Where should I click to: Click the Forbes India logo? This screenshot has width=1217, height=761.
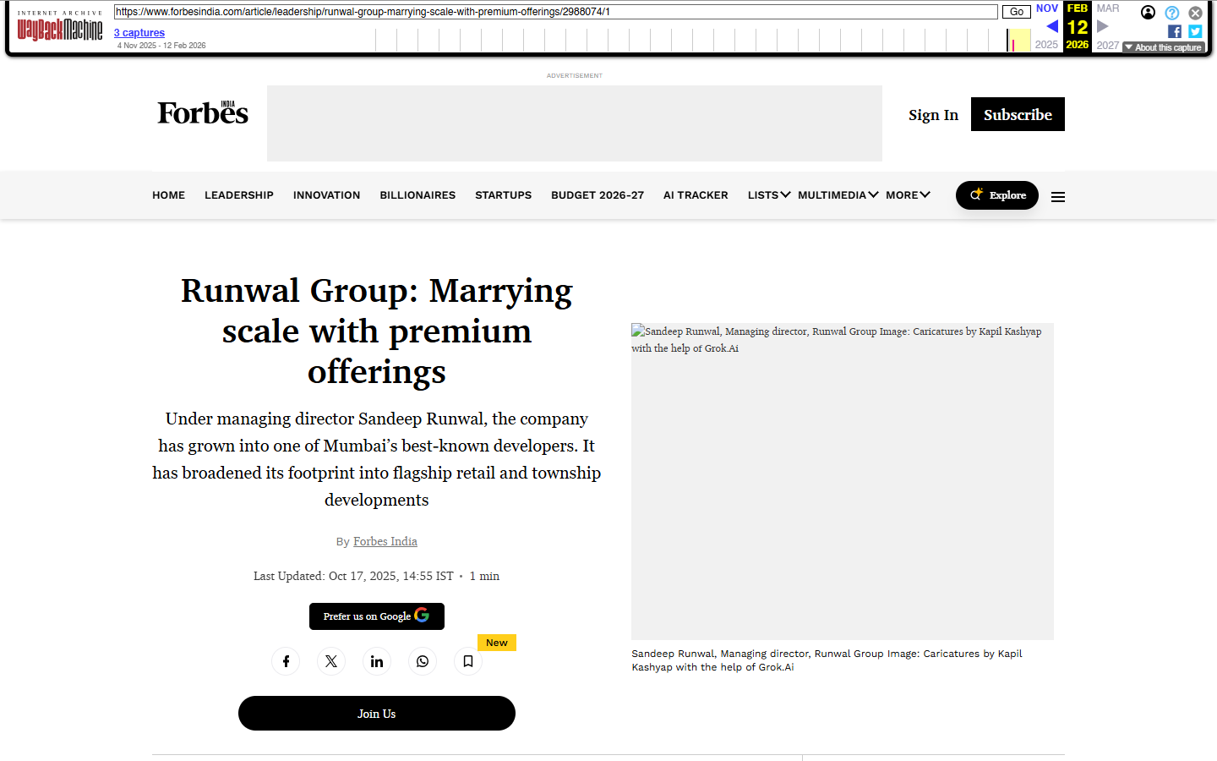[203, 112]
